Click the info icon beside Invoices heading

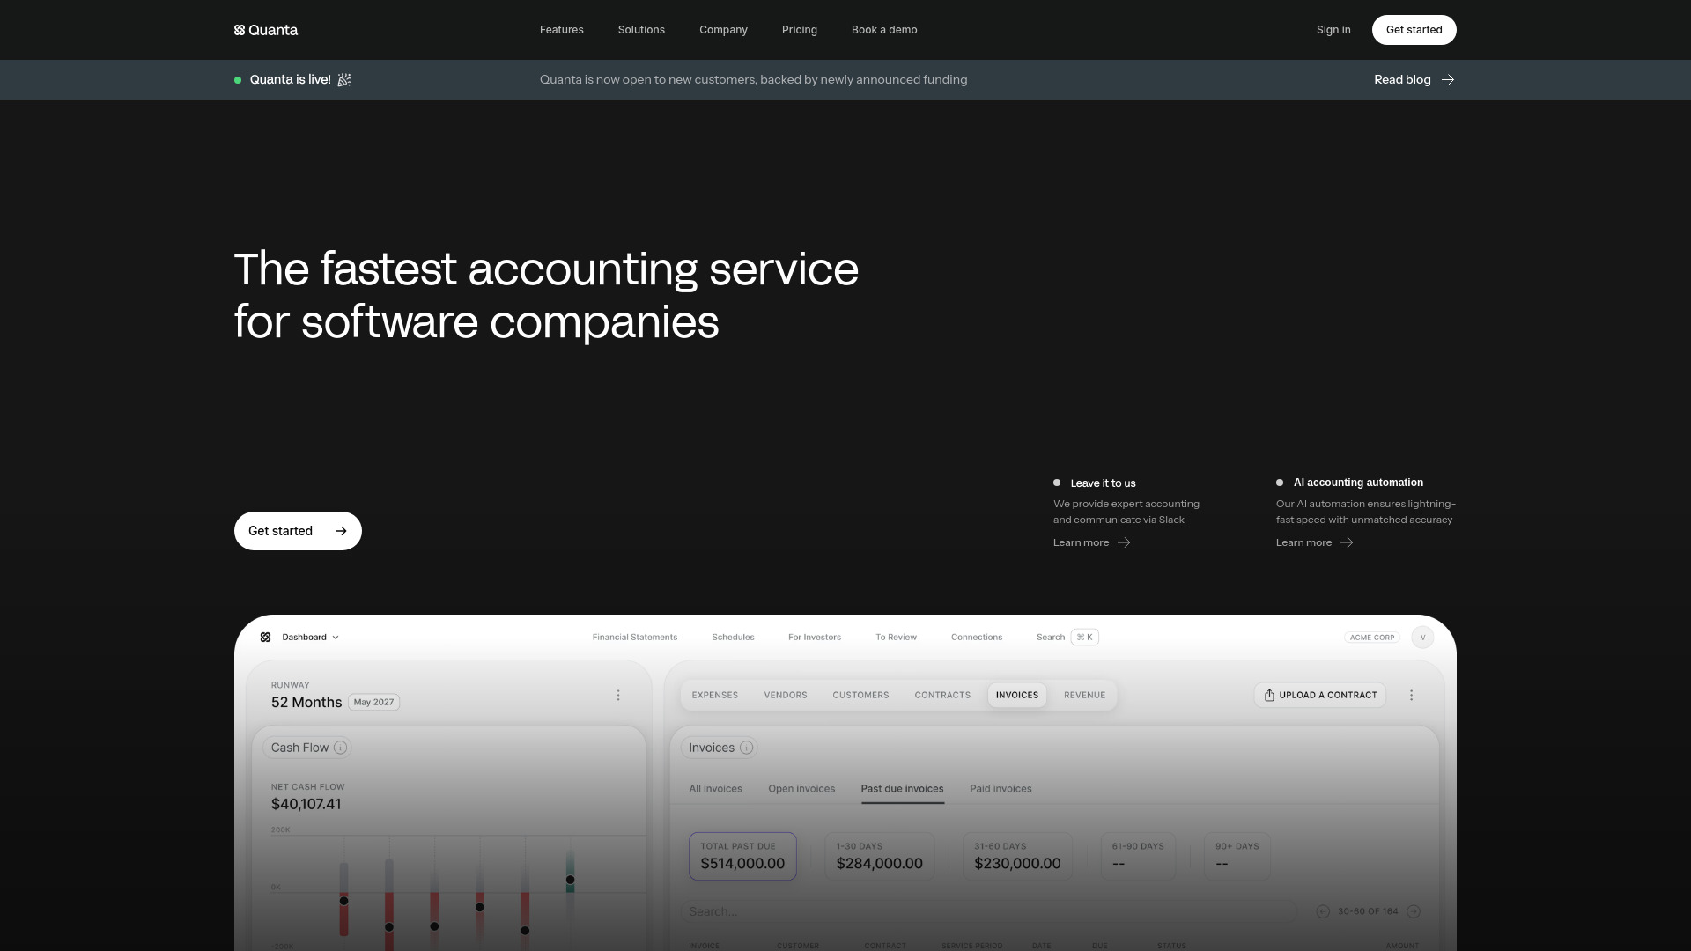coord(747,747)
